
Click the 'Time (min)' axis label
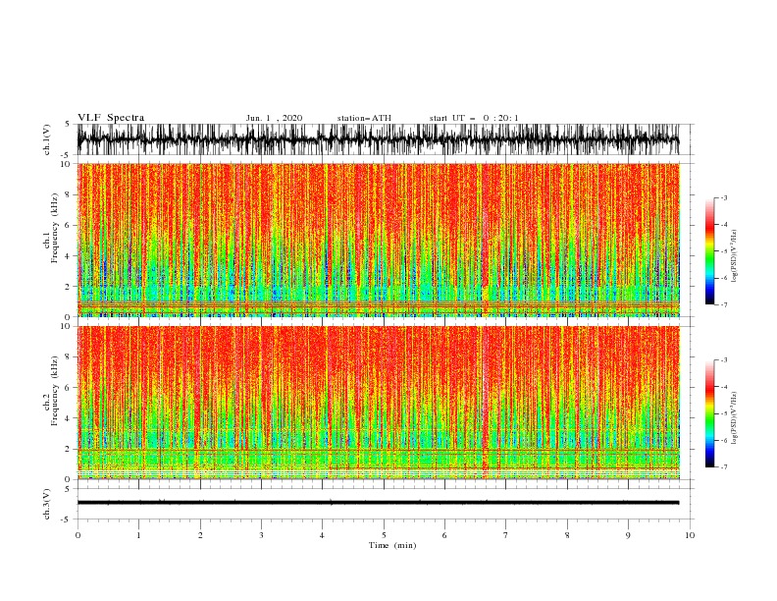click(x=392, y=545)
